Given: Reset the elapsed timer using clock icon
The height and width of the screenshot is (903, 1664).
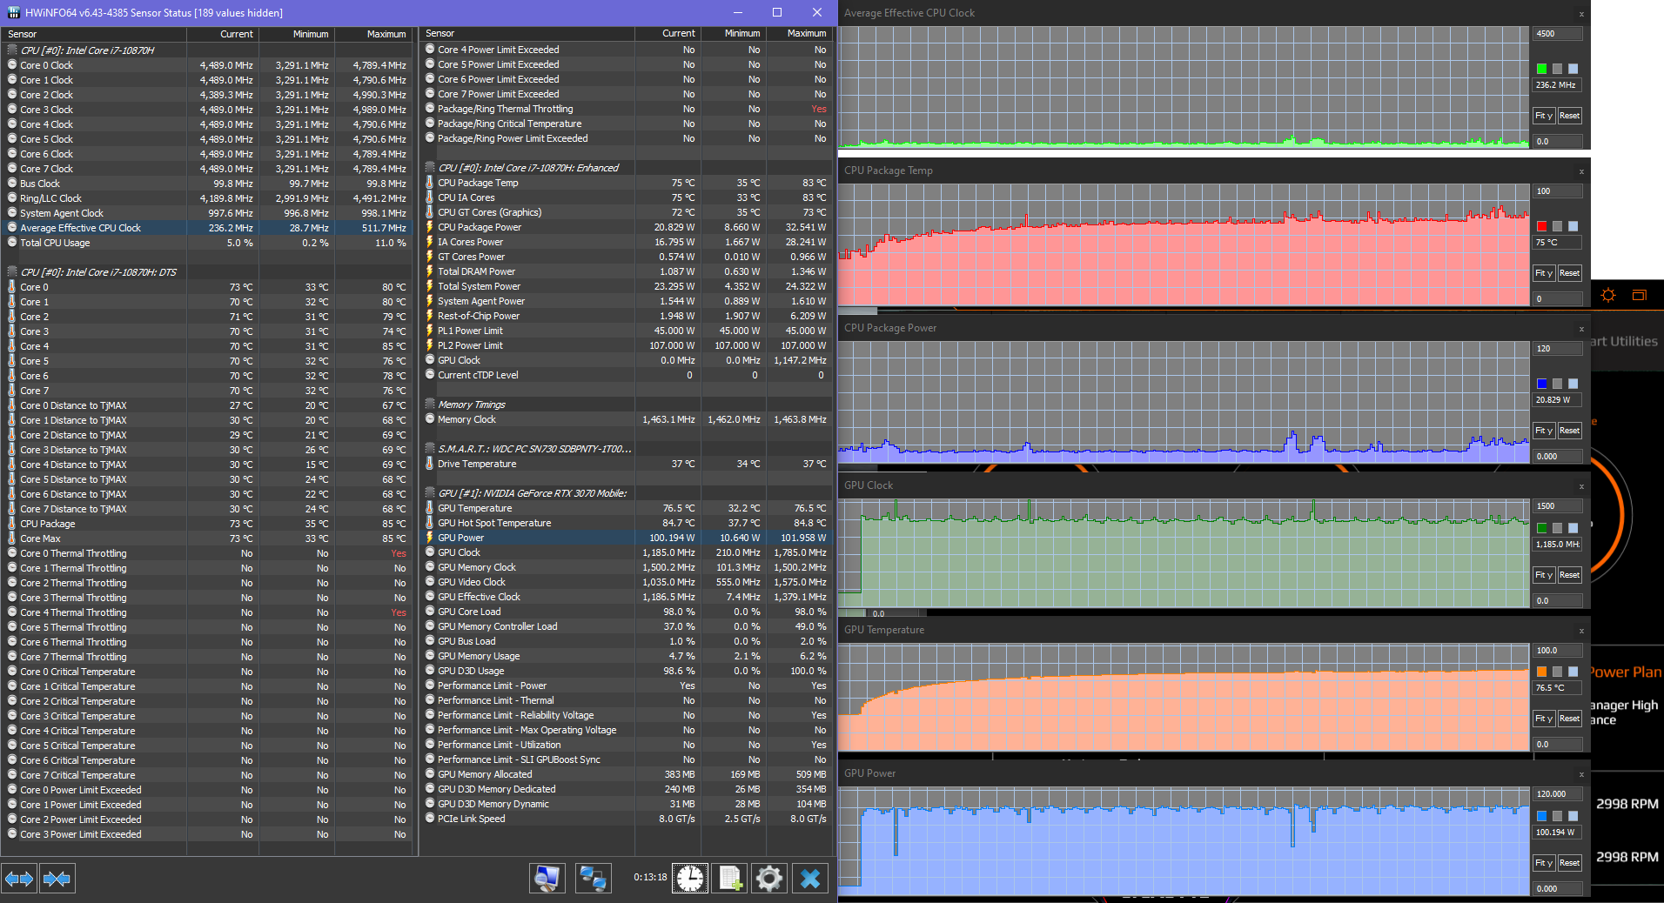Looking at the screenshot, I should pos(690,879).
